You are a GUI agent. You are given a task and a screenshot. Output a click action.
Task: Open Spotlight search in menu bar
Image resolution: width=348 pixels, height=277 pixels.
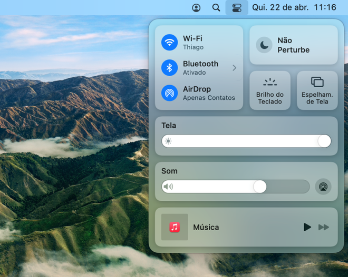point(216,8)
